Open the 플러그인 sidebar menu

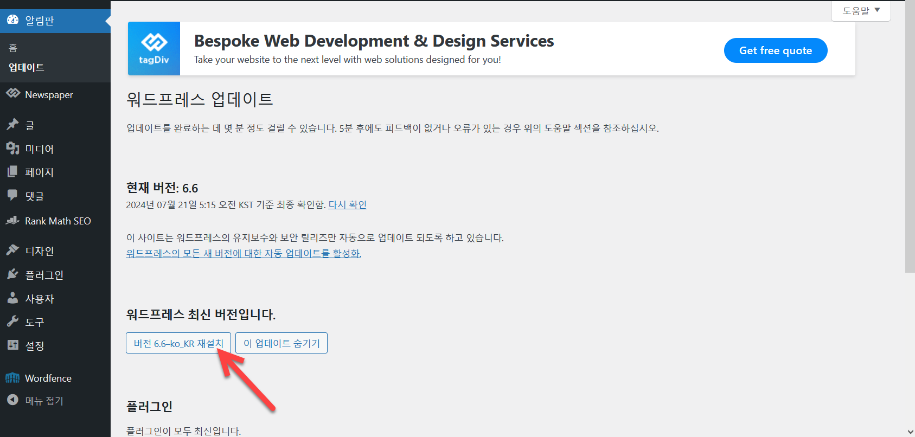click(x=55, y=274)
